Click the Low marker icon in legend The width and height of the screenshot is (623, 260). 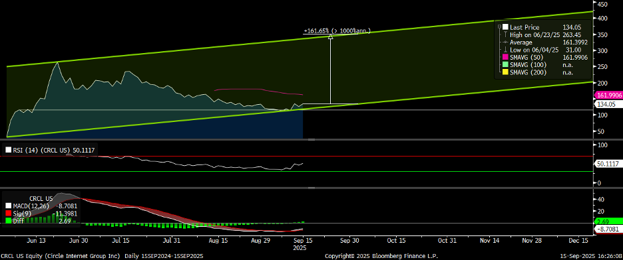click(505, 50)
